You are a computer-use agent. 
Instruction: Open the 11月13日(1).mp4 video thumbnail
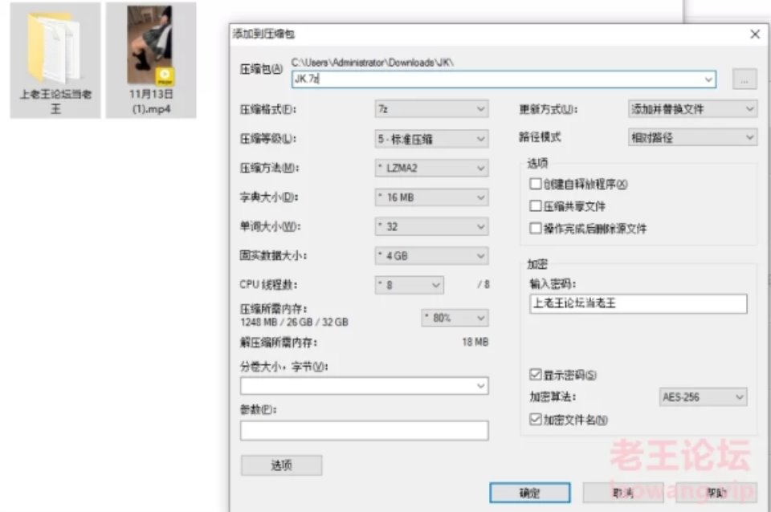(153, 48)
